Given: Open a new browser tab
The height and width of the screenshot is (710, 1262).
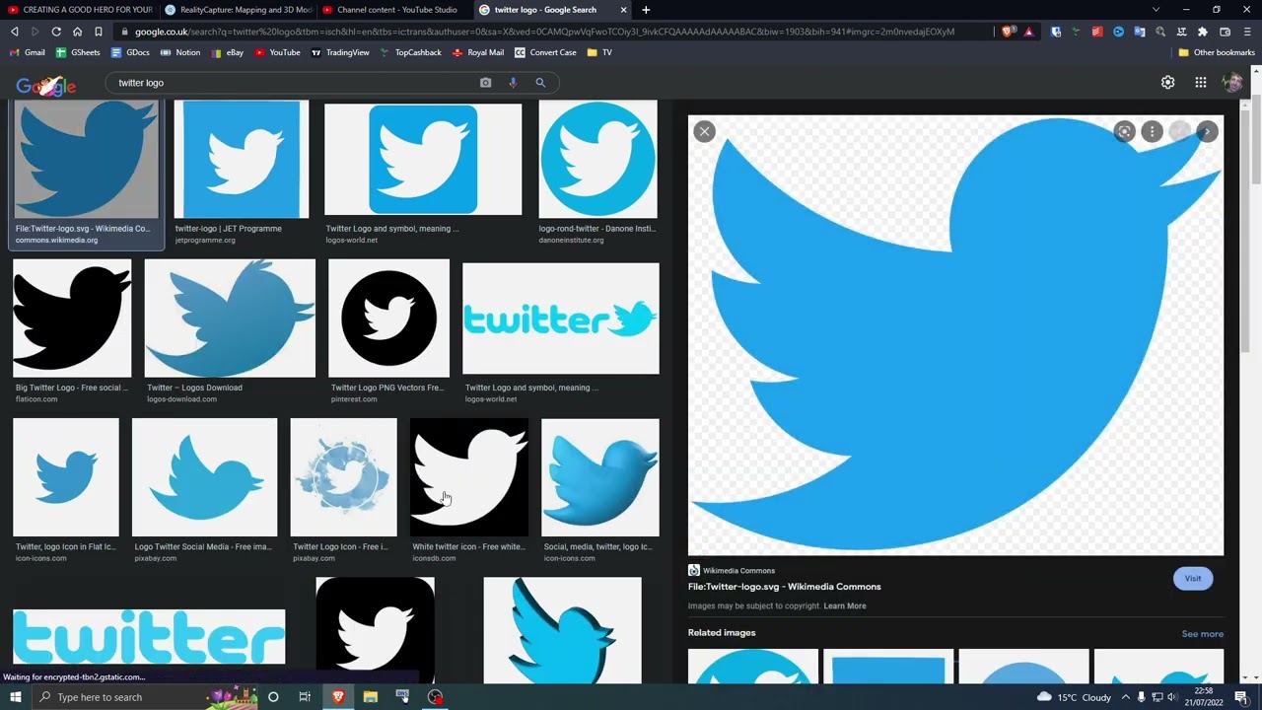Looking at the screenshot, I should click(x=646, y=10).
